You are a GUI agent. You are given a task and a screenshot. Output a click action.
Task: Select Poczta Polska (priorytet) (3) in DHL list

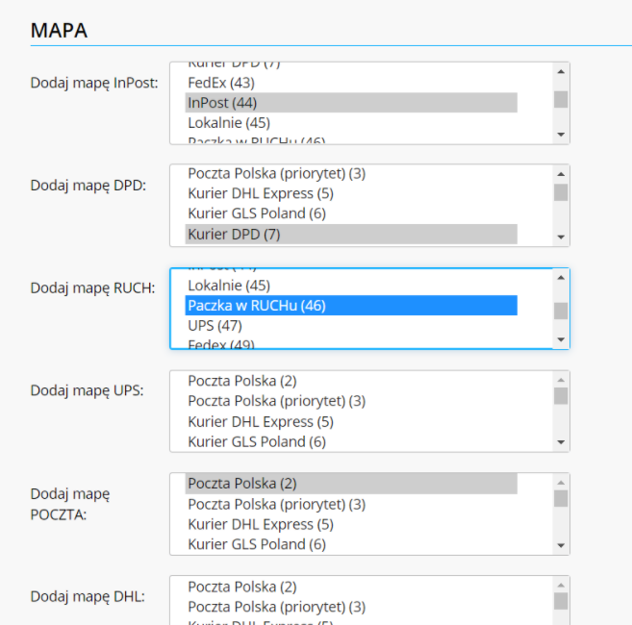pos(351,607)
